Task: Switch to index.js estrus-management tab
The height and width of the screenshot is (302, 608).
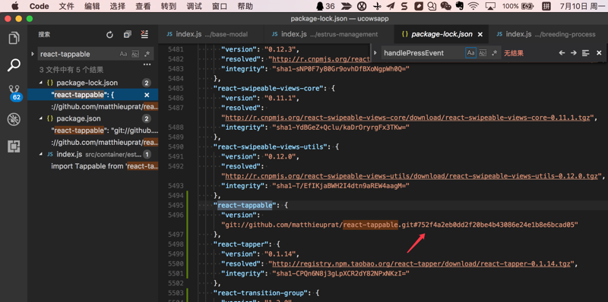Action: (329, 34)
